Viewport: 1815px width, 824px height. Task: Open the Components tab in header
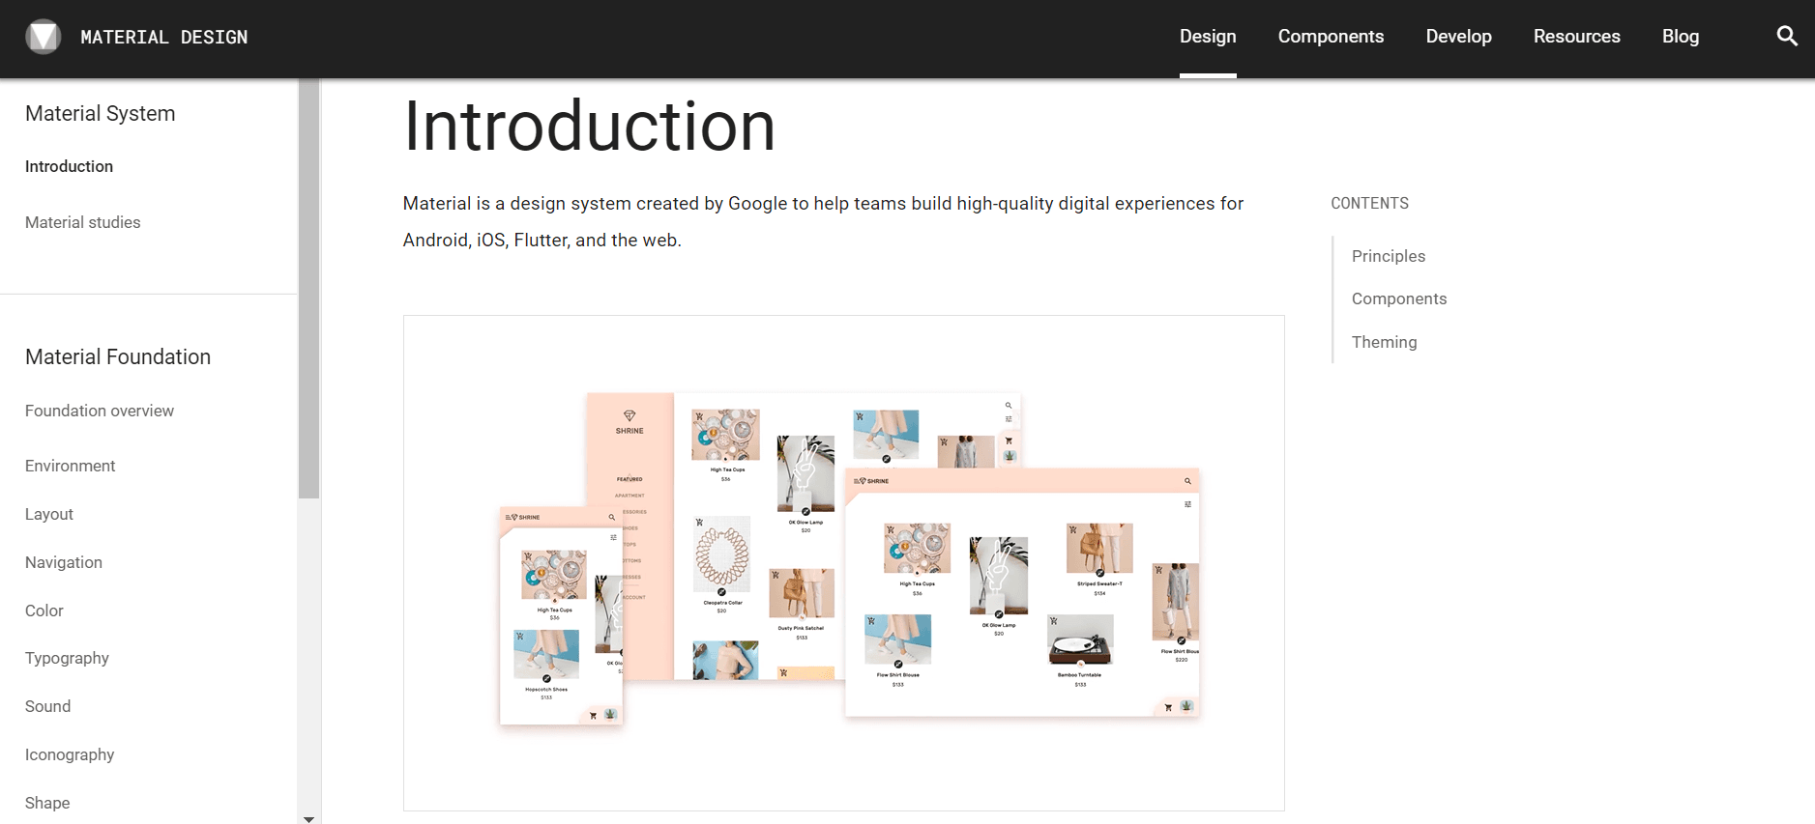[1331, 37]
